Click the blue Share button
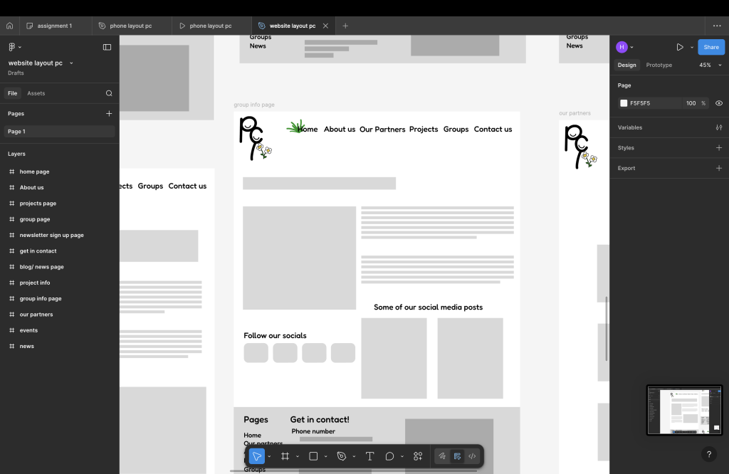The height and width of the screenshot is (474, 729). [x=710, y=47]
